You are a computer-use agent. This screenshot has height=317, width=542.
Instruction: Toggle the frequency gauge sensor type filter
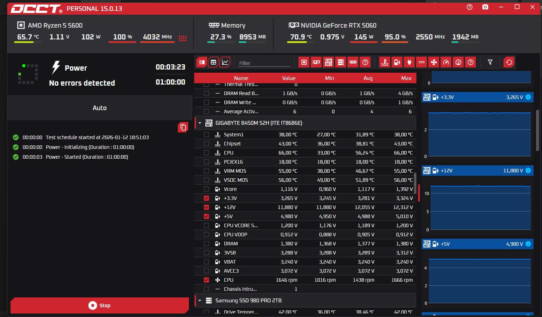[446, 62]
